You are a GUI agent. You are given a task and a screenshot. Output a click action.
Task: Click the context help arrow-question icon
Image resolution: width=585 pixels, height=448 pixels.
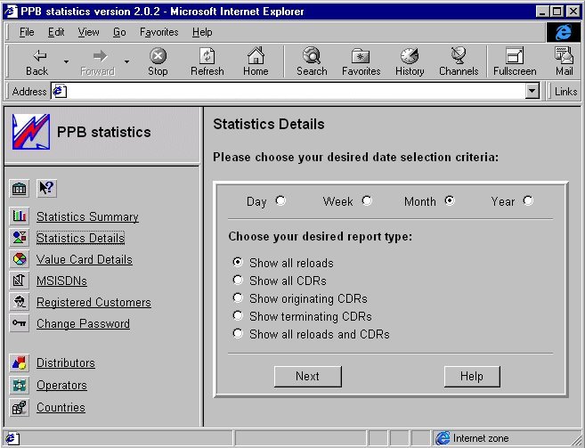click(x=46, y=188)
